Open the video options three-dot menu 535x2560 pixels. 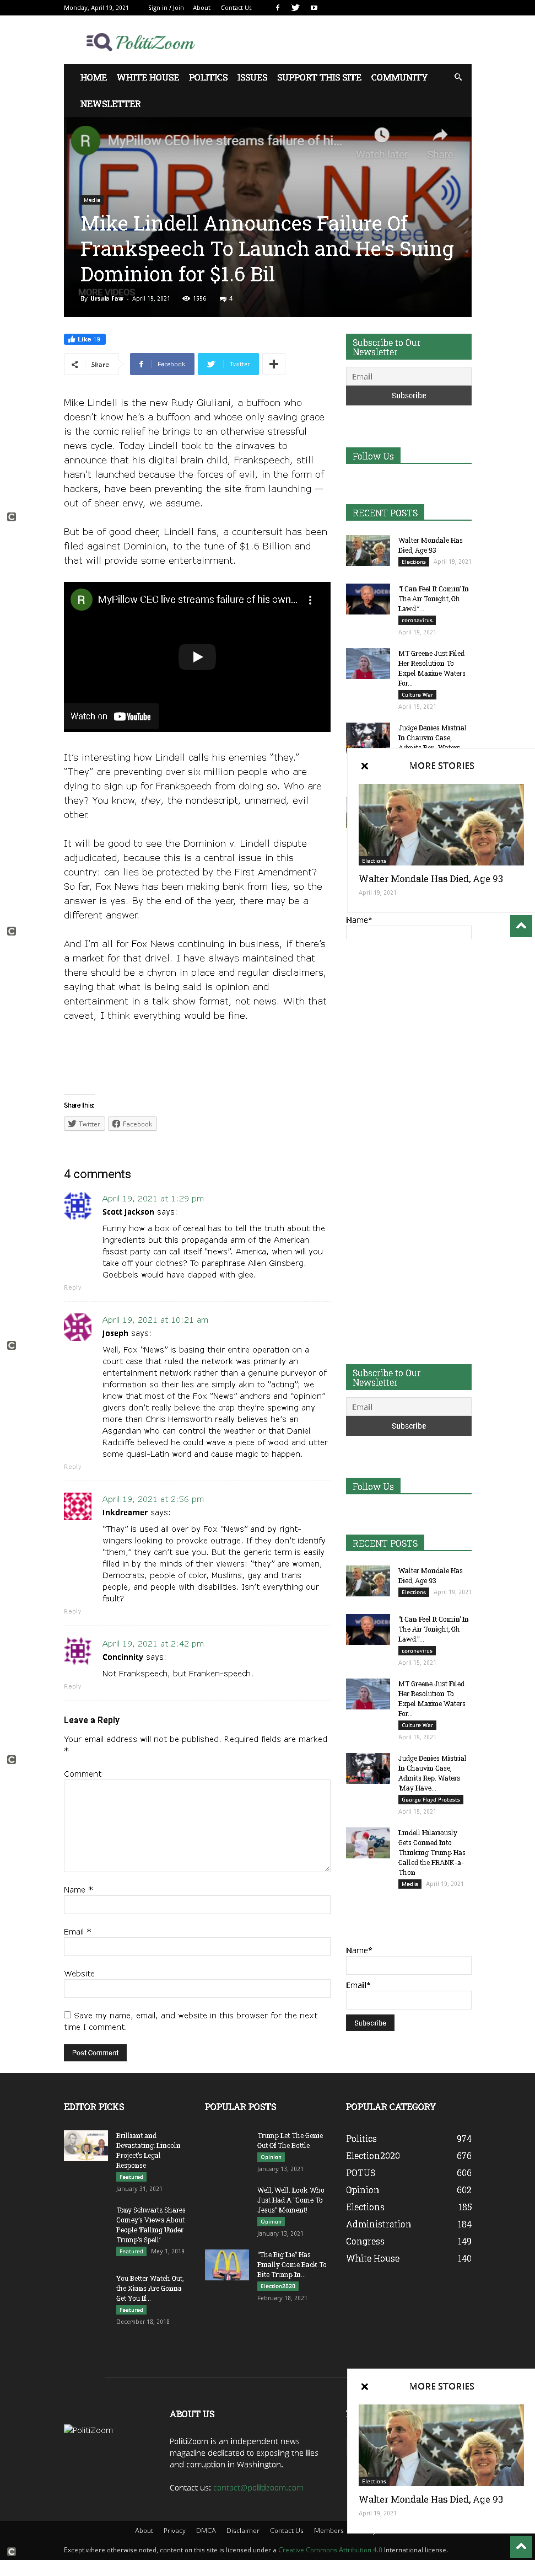click(x=311, y=600)
